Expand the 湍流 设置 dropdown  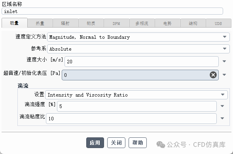point(136,95)
